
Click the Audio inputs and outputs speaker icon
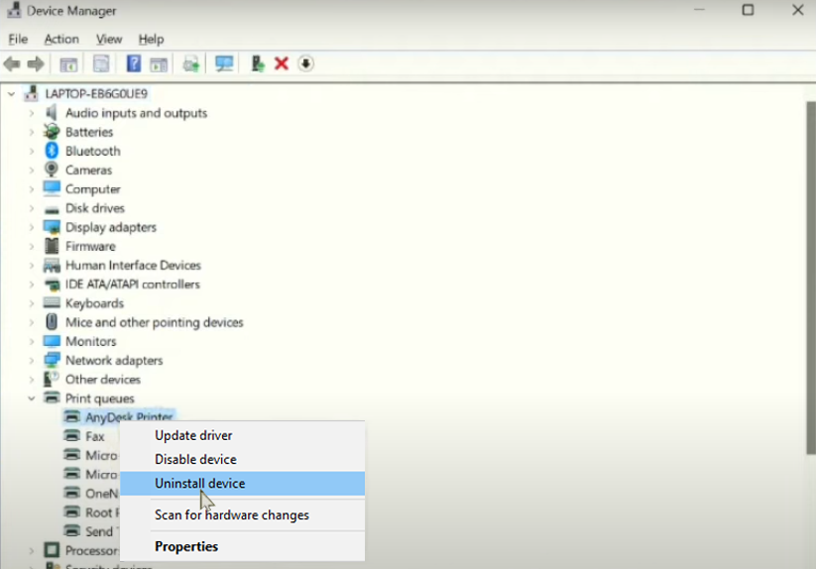click(x=51, y=112)
